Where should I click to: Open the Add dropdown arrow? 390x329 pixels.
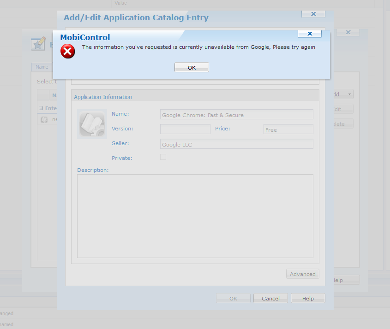point(348,94)
